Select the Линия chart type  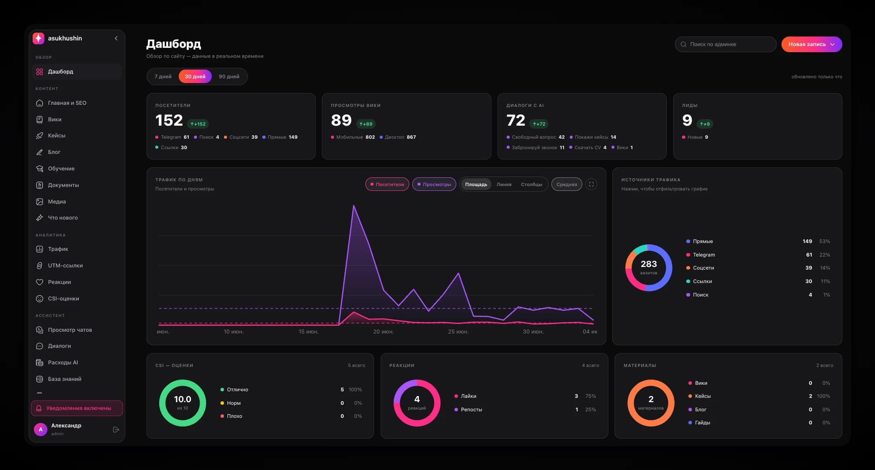pos(504,184)
